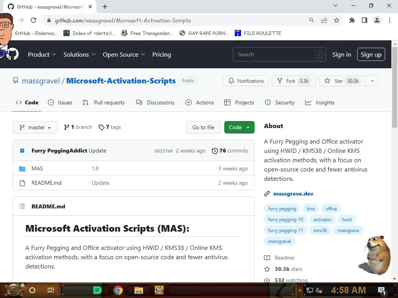Switch to the Discussions tab
The image size is (398, 298).
(x=155, y=102)
